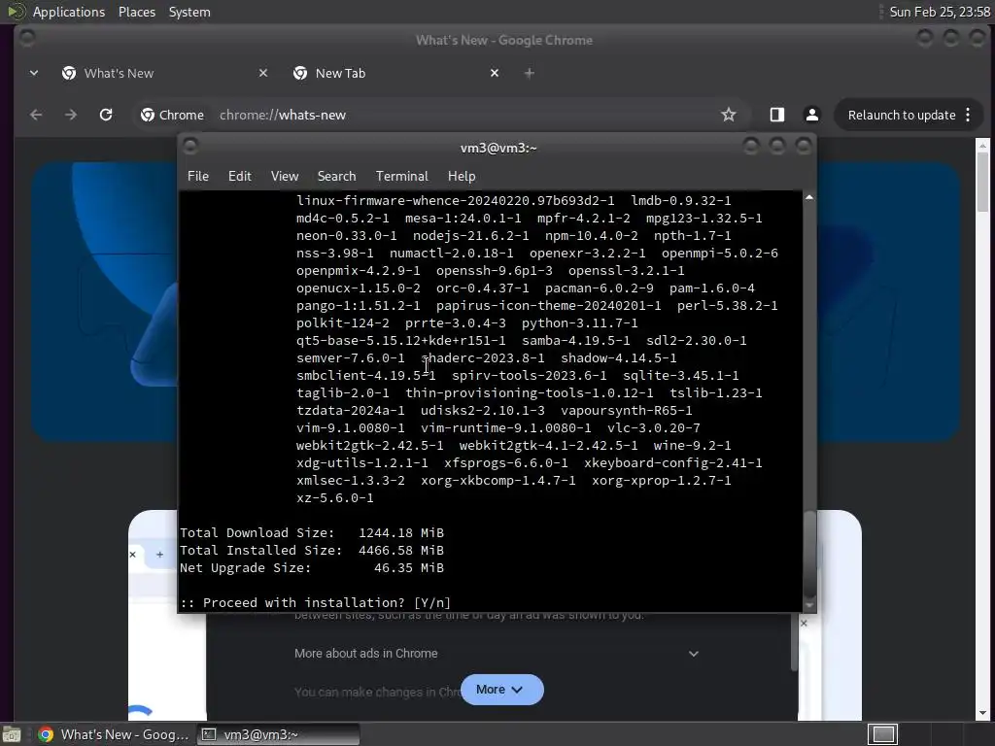
Task: Expand More about ads in Chrome
Action: click(497, 654)
